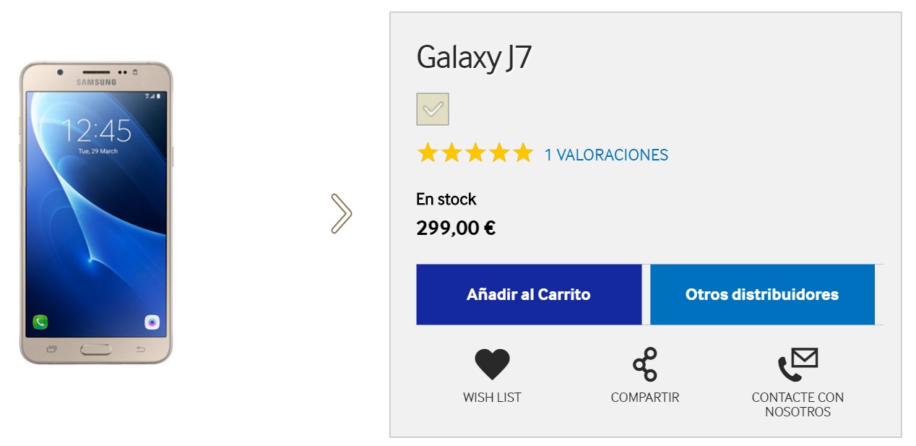Click the middle (third) rating star
The image size is (916, 446).
[x=475, y=153]
